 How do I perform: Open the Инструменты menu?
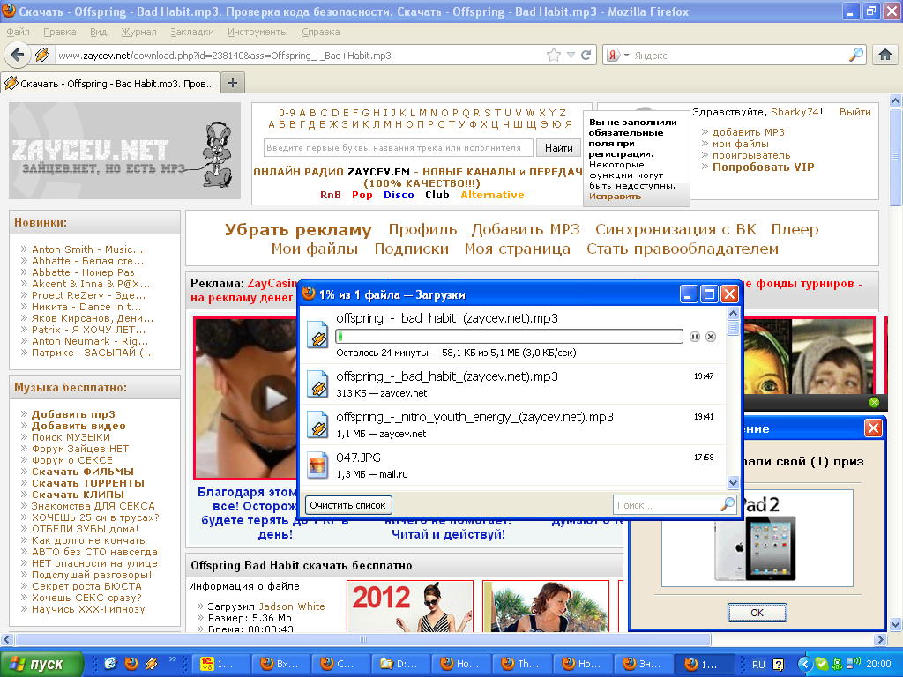[x=257, y=32]
